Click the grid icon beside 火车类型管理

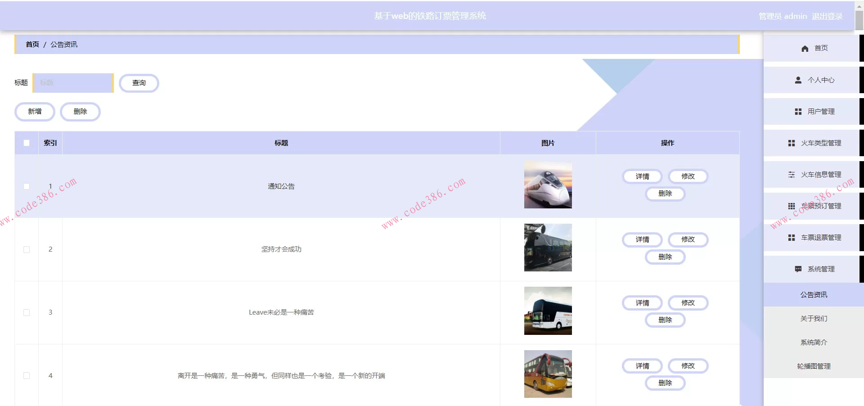791,143
